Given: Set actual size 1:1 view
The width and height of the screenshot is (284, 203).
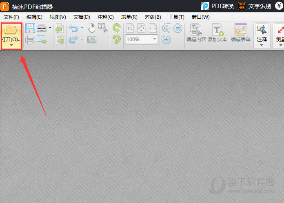Looking at the screenshot, I should pos(130,28).
